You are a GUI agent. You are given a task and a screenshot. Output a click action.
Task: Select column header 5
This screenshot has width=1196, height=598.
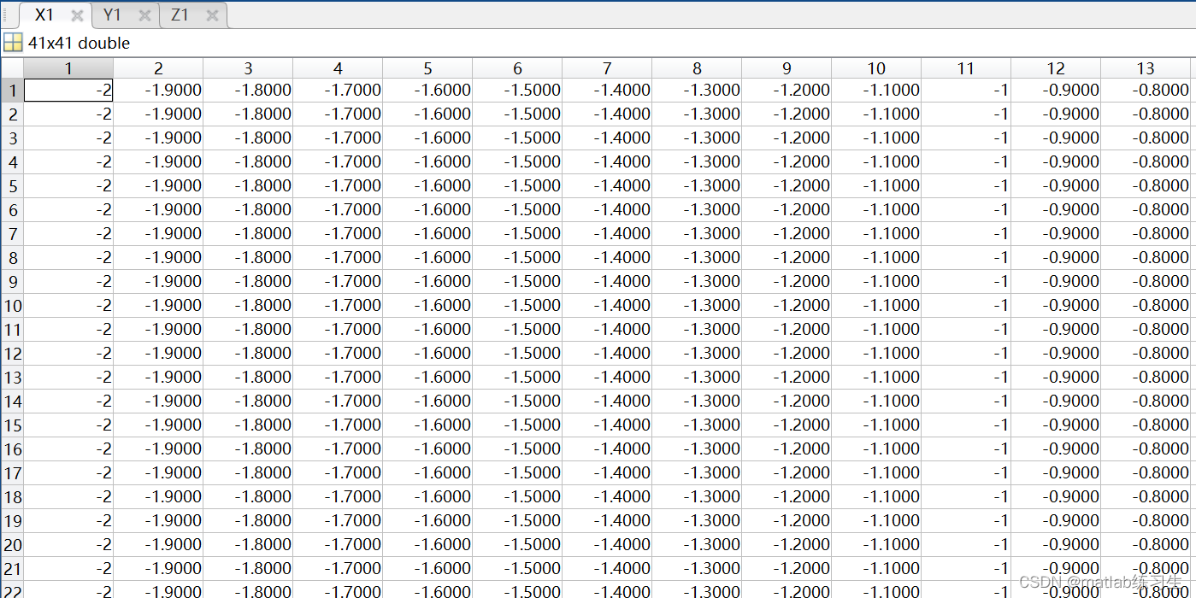[427, 68]
